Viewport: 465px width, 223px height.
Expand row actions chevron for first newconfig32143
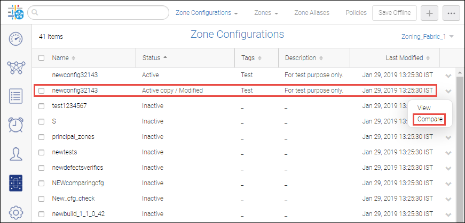(x=448, y=76)
